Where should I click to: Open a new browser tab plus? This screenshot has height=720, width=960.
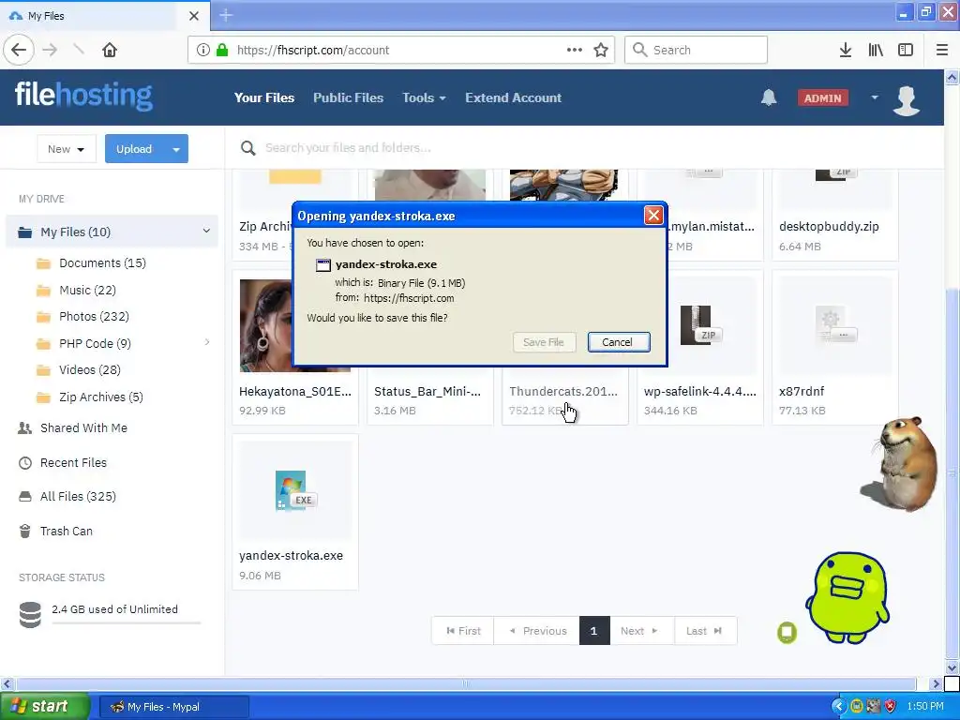226,15
